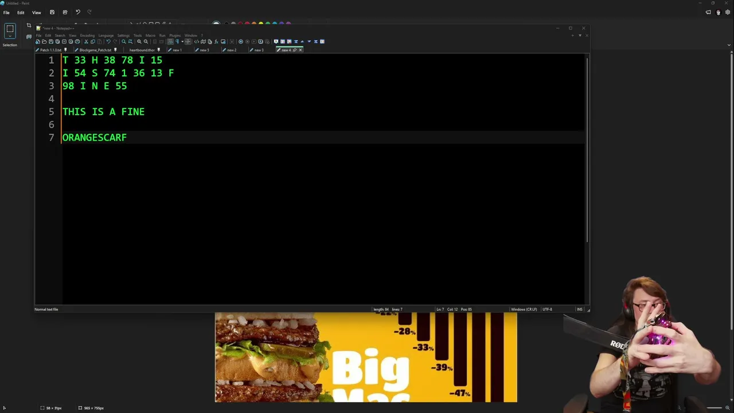Click the Function List fx icon
The width and height of the screenshot is (734, 413).
[216, 41]
